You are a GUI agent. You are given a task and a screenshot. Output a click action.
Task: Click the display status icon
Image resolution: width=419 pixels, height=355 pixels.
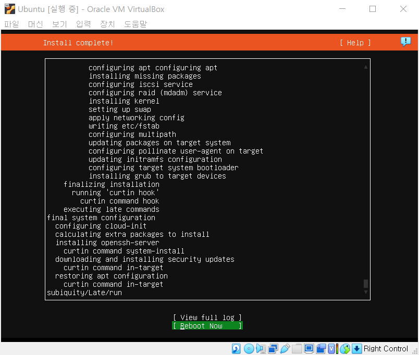pos(309,349)
